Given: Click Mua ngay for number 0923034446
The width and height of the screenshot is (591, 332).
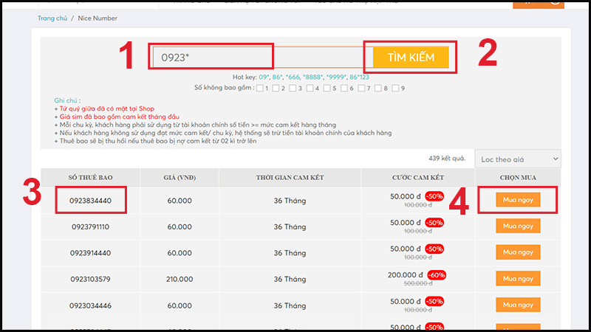Looking at the screenshot, I should pyautogui.click(x=518, y=305).
